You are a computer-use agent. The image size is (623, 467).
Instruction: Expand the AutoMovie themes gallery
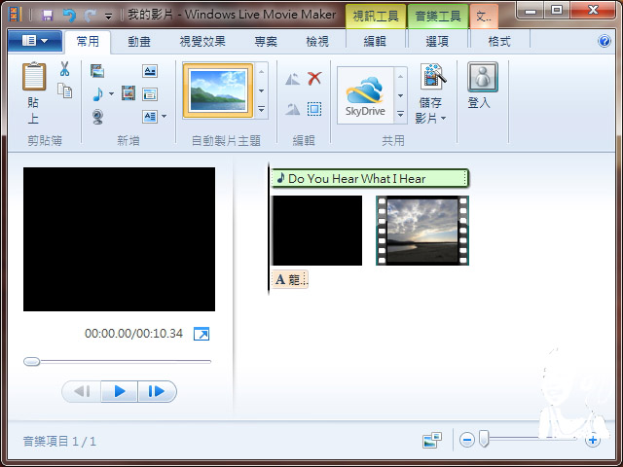tap(262, 109)
